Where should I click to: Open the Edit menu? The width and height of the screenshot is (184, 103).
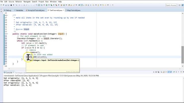[6, 2]
